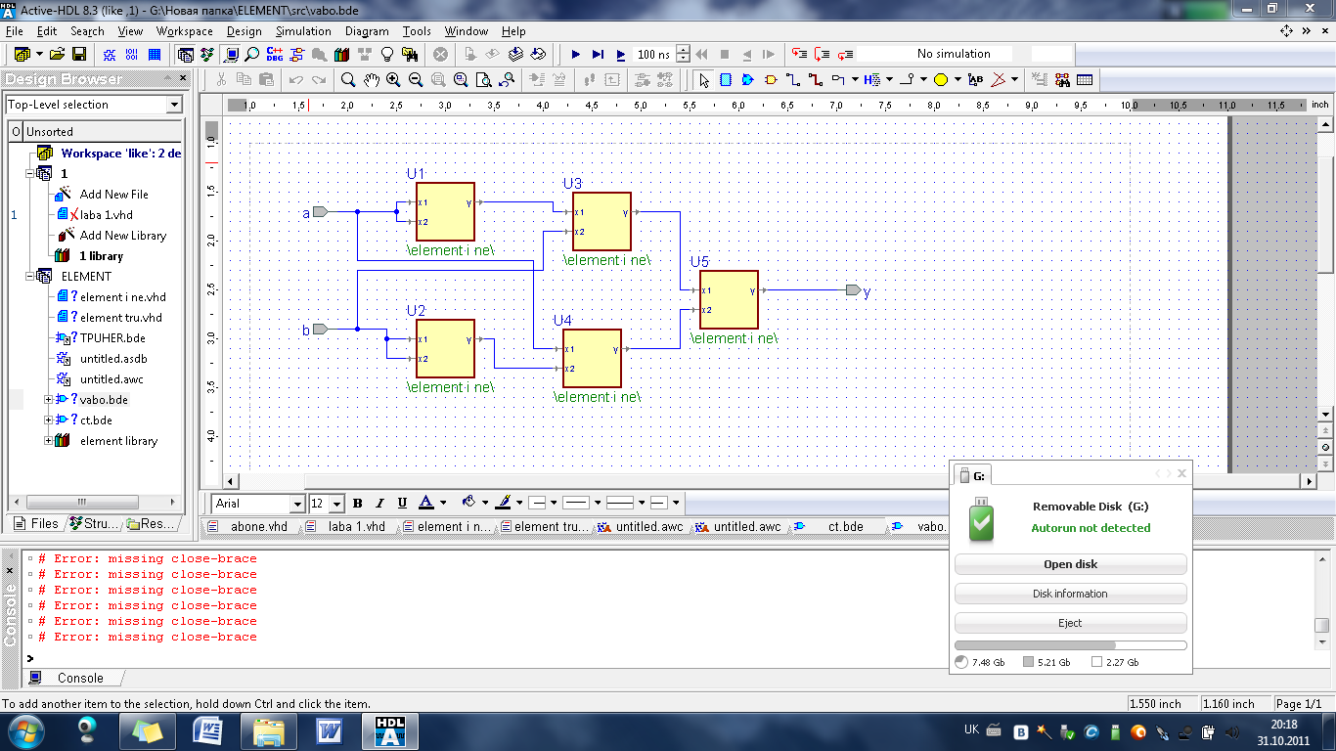Click the zoom out magnifier
This screenshot has height=751, width=1336.
[416, 79]
